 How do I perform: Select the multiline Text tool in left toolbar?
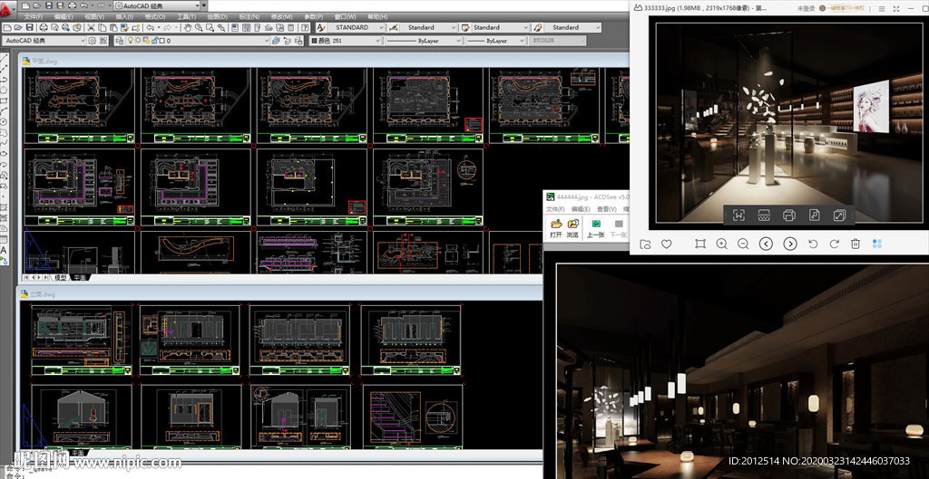point(4,250)
